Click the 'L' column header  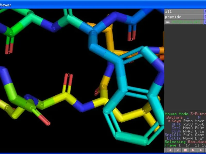(188, 117)
